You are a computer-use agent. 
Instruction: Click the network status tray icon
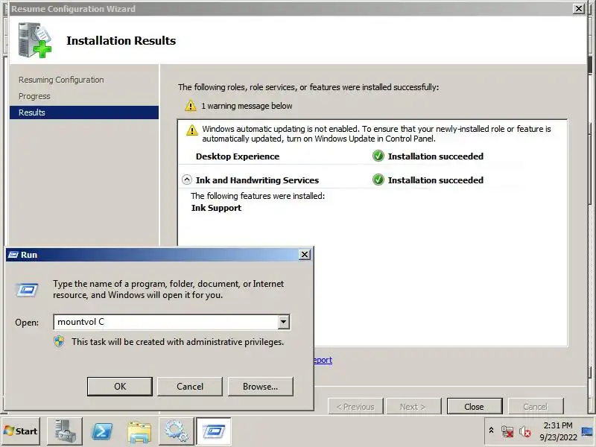coord(507,431)
